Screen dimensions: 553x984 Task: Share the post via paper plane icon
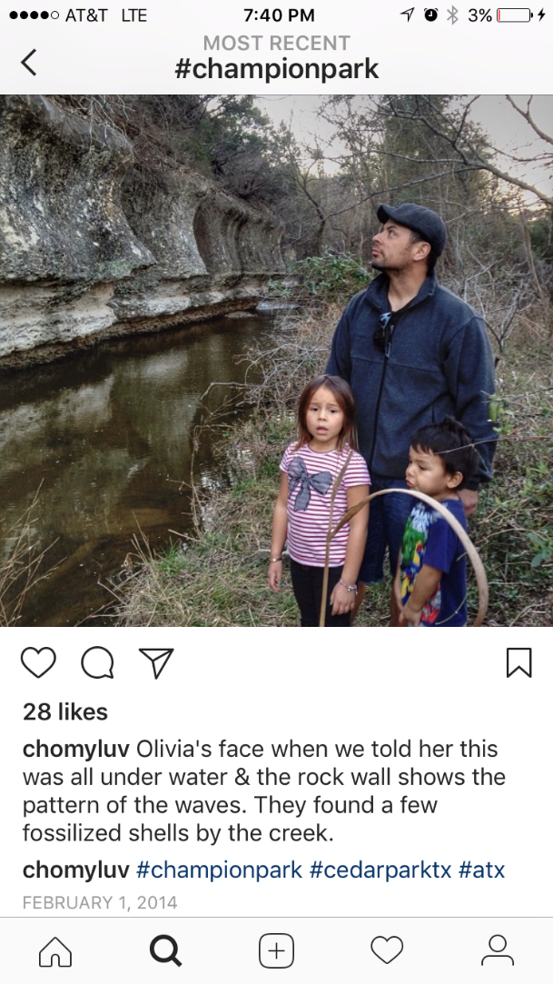pos(156,662)
